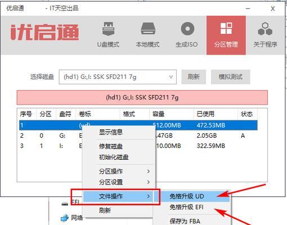
Task: Select 保存为 FBA submenu item
Action: coord(192,221)
